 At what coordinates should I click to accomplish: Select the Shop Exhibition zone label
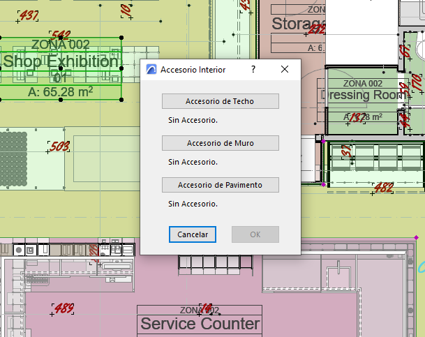click(61, 61)
